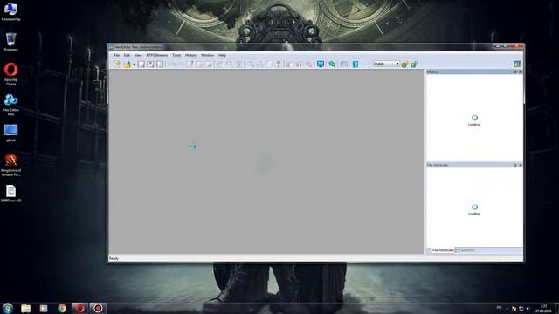Click the monitor toolbar icon

point(321,64)
